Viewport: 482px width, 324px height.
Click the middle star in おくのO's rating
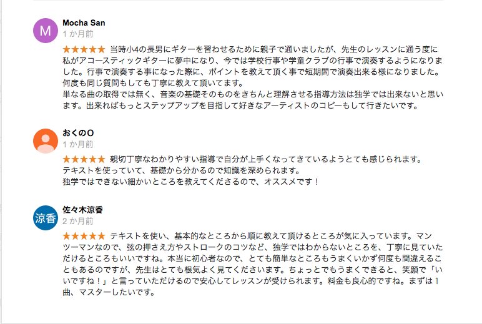(84, 159)
